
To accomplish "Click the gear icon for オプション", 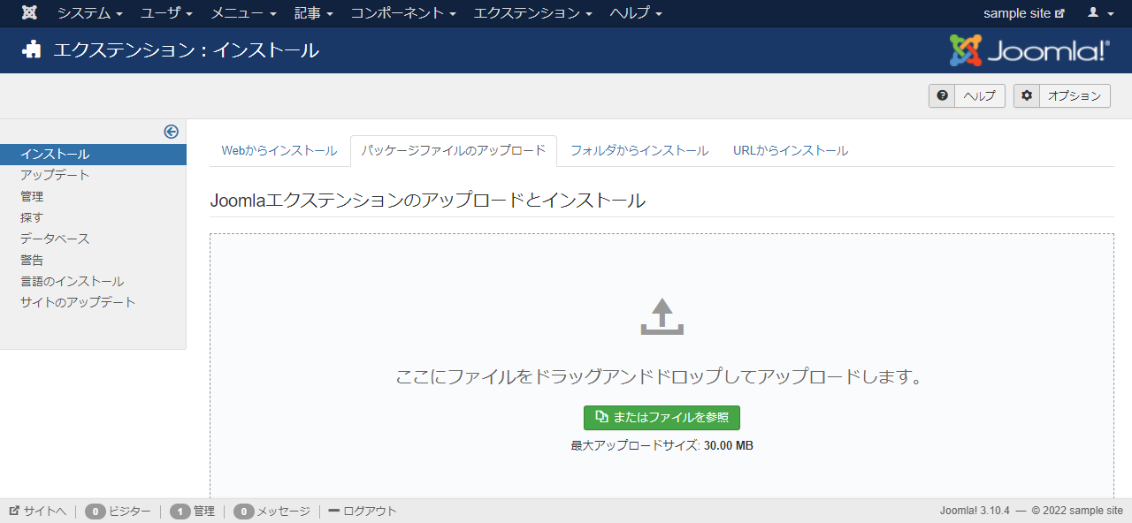I will [1026, 96].
